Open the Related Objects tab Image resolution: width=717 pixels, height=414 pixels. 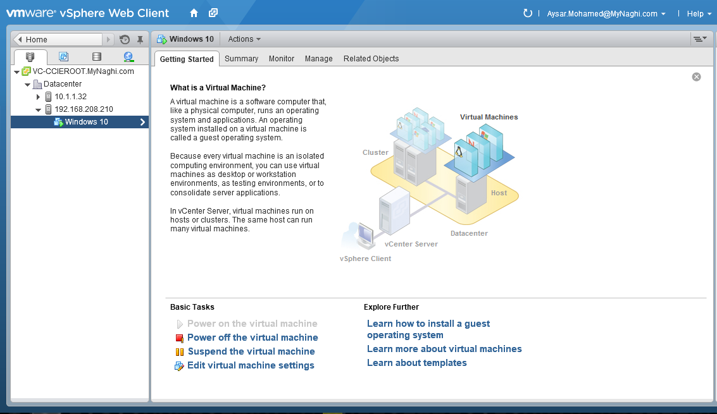coord(371,59)
